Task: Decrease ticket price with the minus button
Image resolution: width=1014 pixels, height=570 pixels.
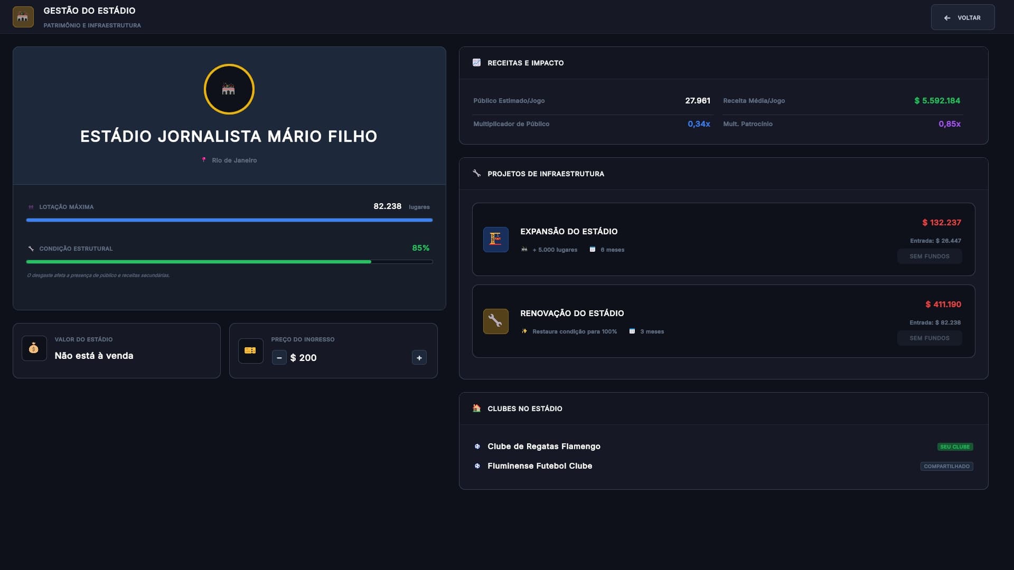Action: [279, 357]
